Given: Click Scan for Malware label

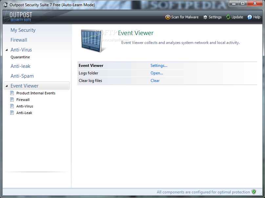Looking at the screenshot, I should pos(185,17).
